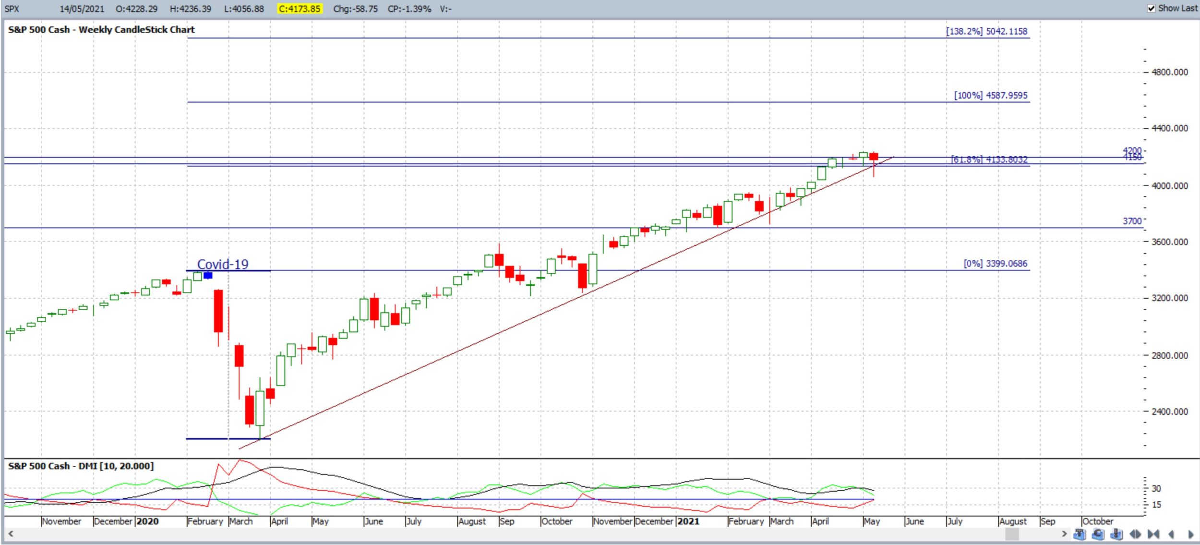Click the [61.8%] 4133.8032 Fibonacci label
1200x545 pixels.
[989, 159]
